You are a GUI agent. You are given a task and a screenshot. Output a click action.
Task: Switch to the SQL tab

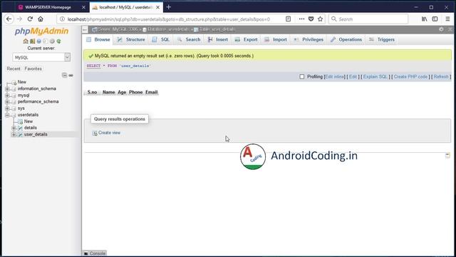click(x=161, y=40)
